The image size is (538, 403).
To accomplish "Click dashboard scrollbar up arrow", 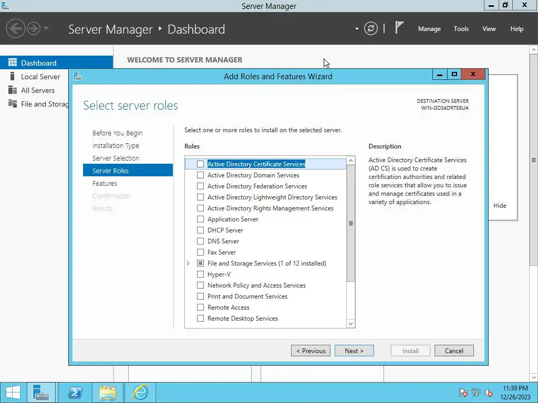I will pos(534,50).
